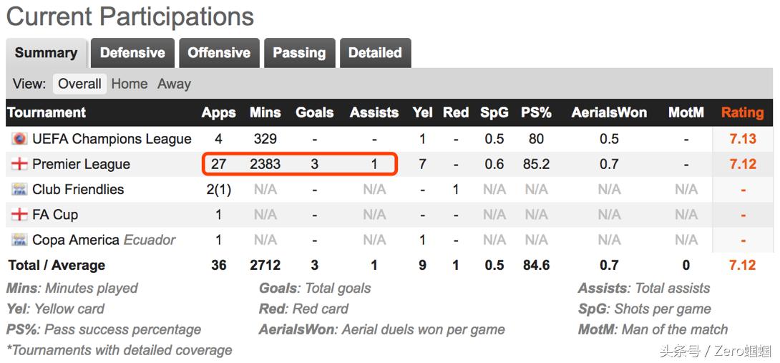Click the UEFA Champions League flag icon
Viewport: 780px width, 363px height.
click(x=19, y=139)
